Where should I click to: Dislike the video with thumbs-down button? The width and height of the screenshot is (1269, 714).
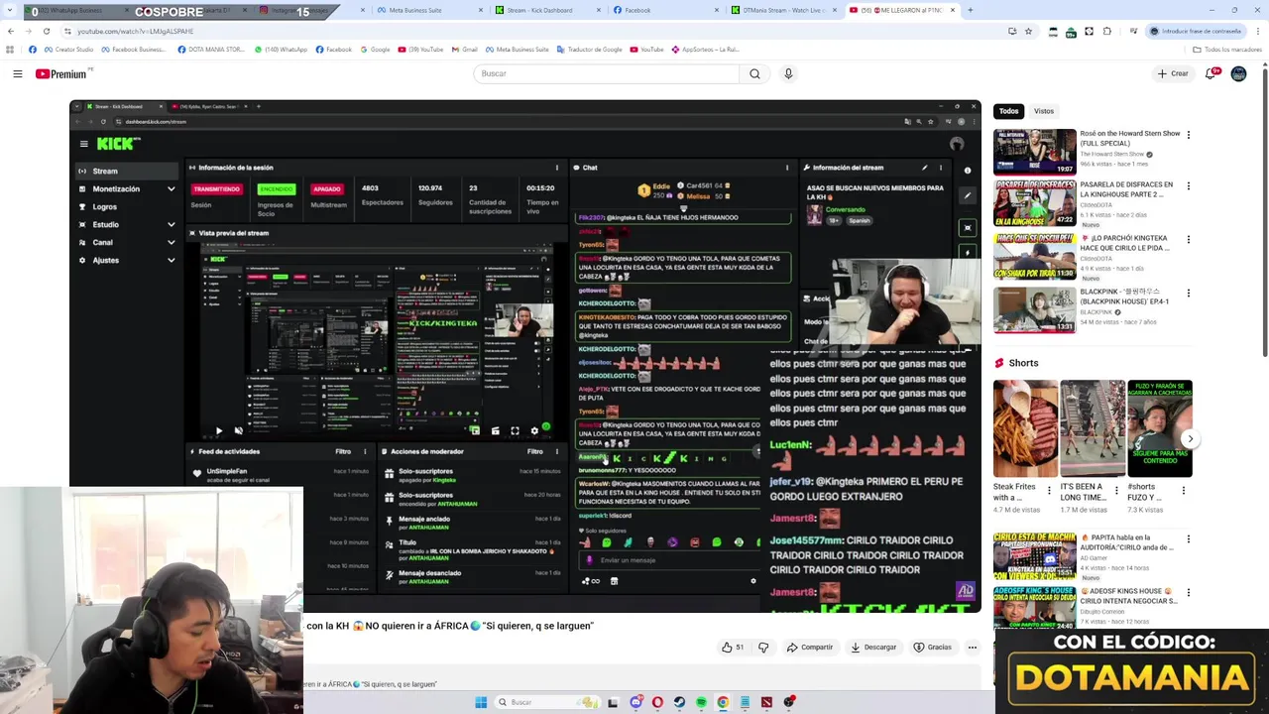tap(763, 648)
